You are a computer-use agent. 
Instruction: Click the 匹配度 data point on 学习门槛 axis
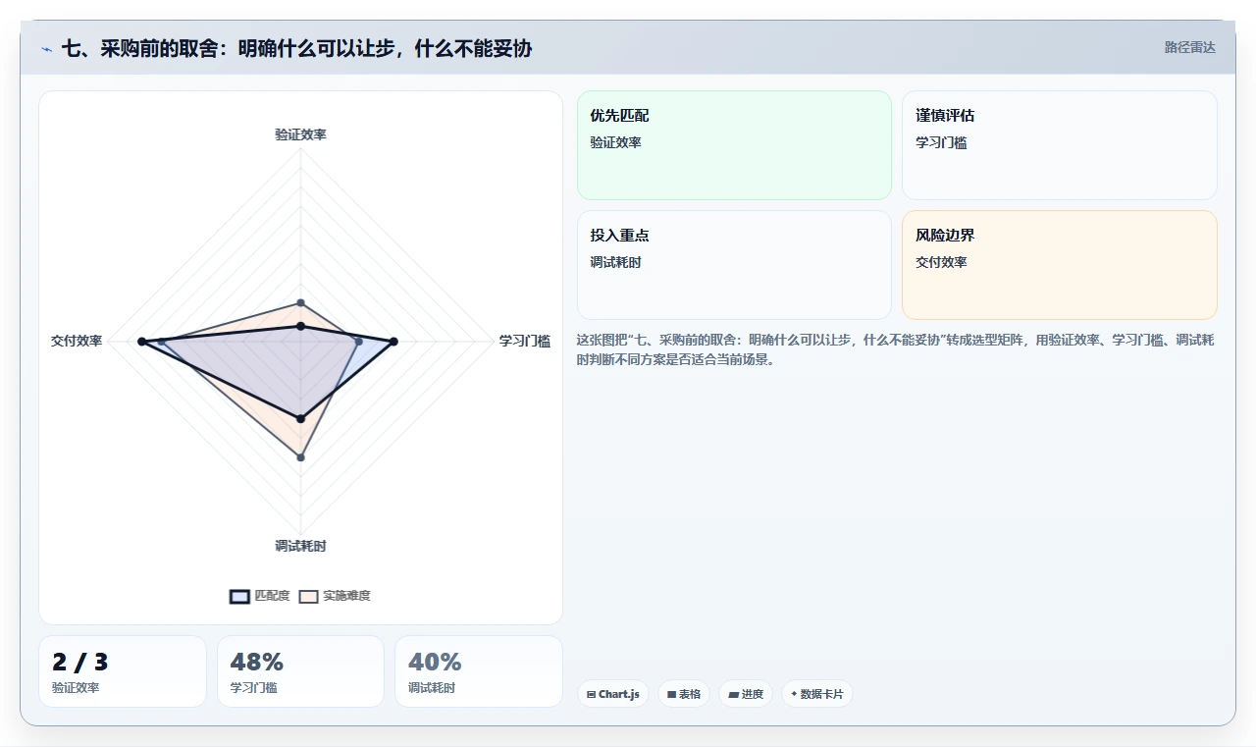[x=393, y=342]
